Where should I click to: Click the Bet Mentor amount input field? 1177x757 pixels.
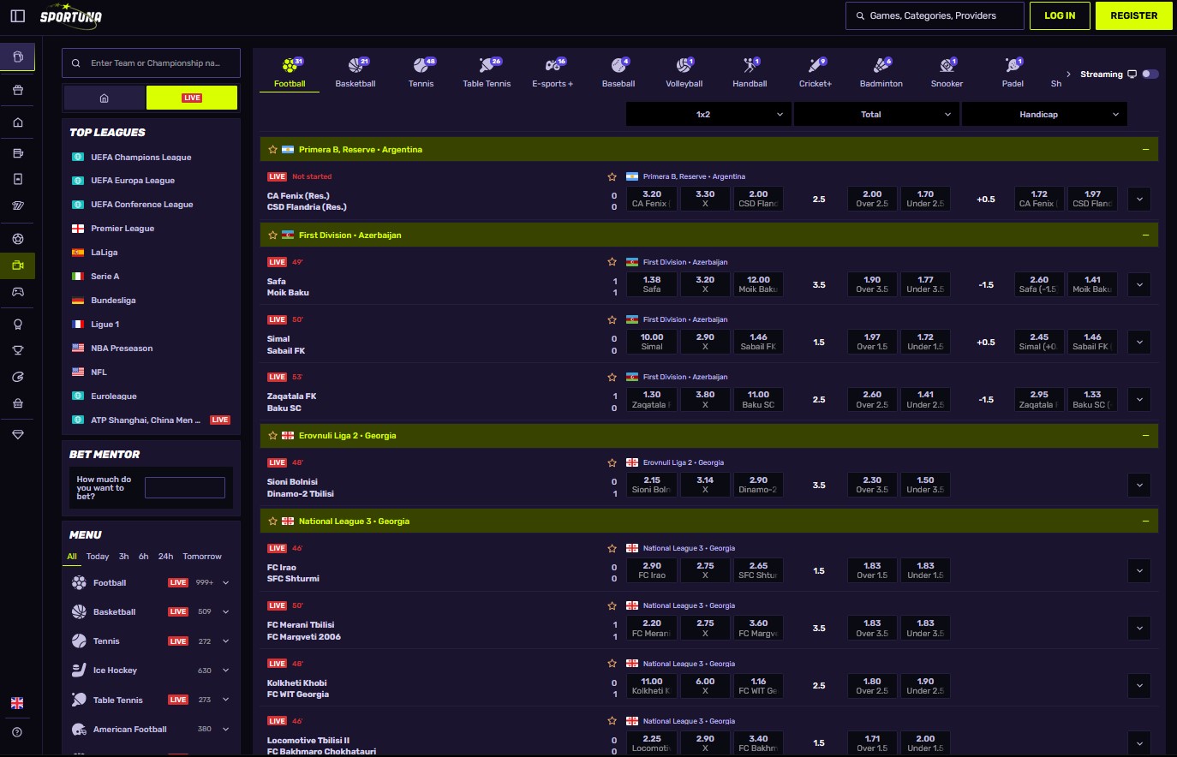[185, 486]
